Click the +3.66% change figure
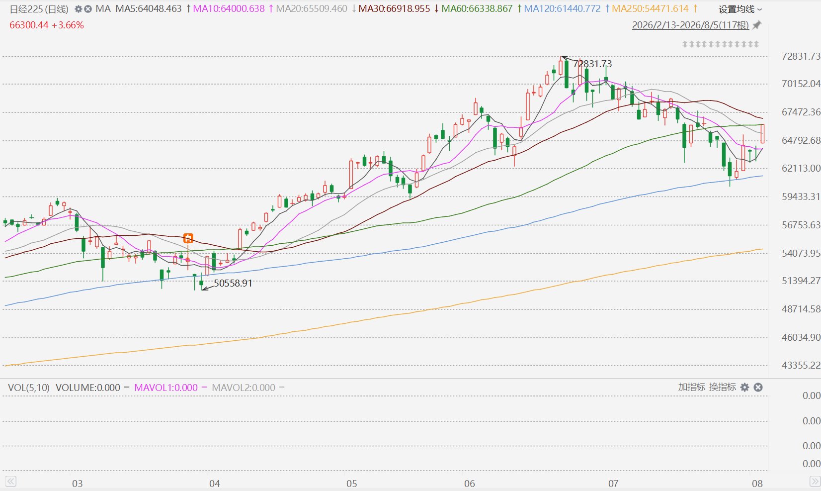 (68, 25)
